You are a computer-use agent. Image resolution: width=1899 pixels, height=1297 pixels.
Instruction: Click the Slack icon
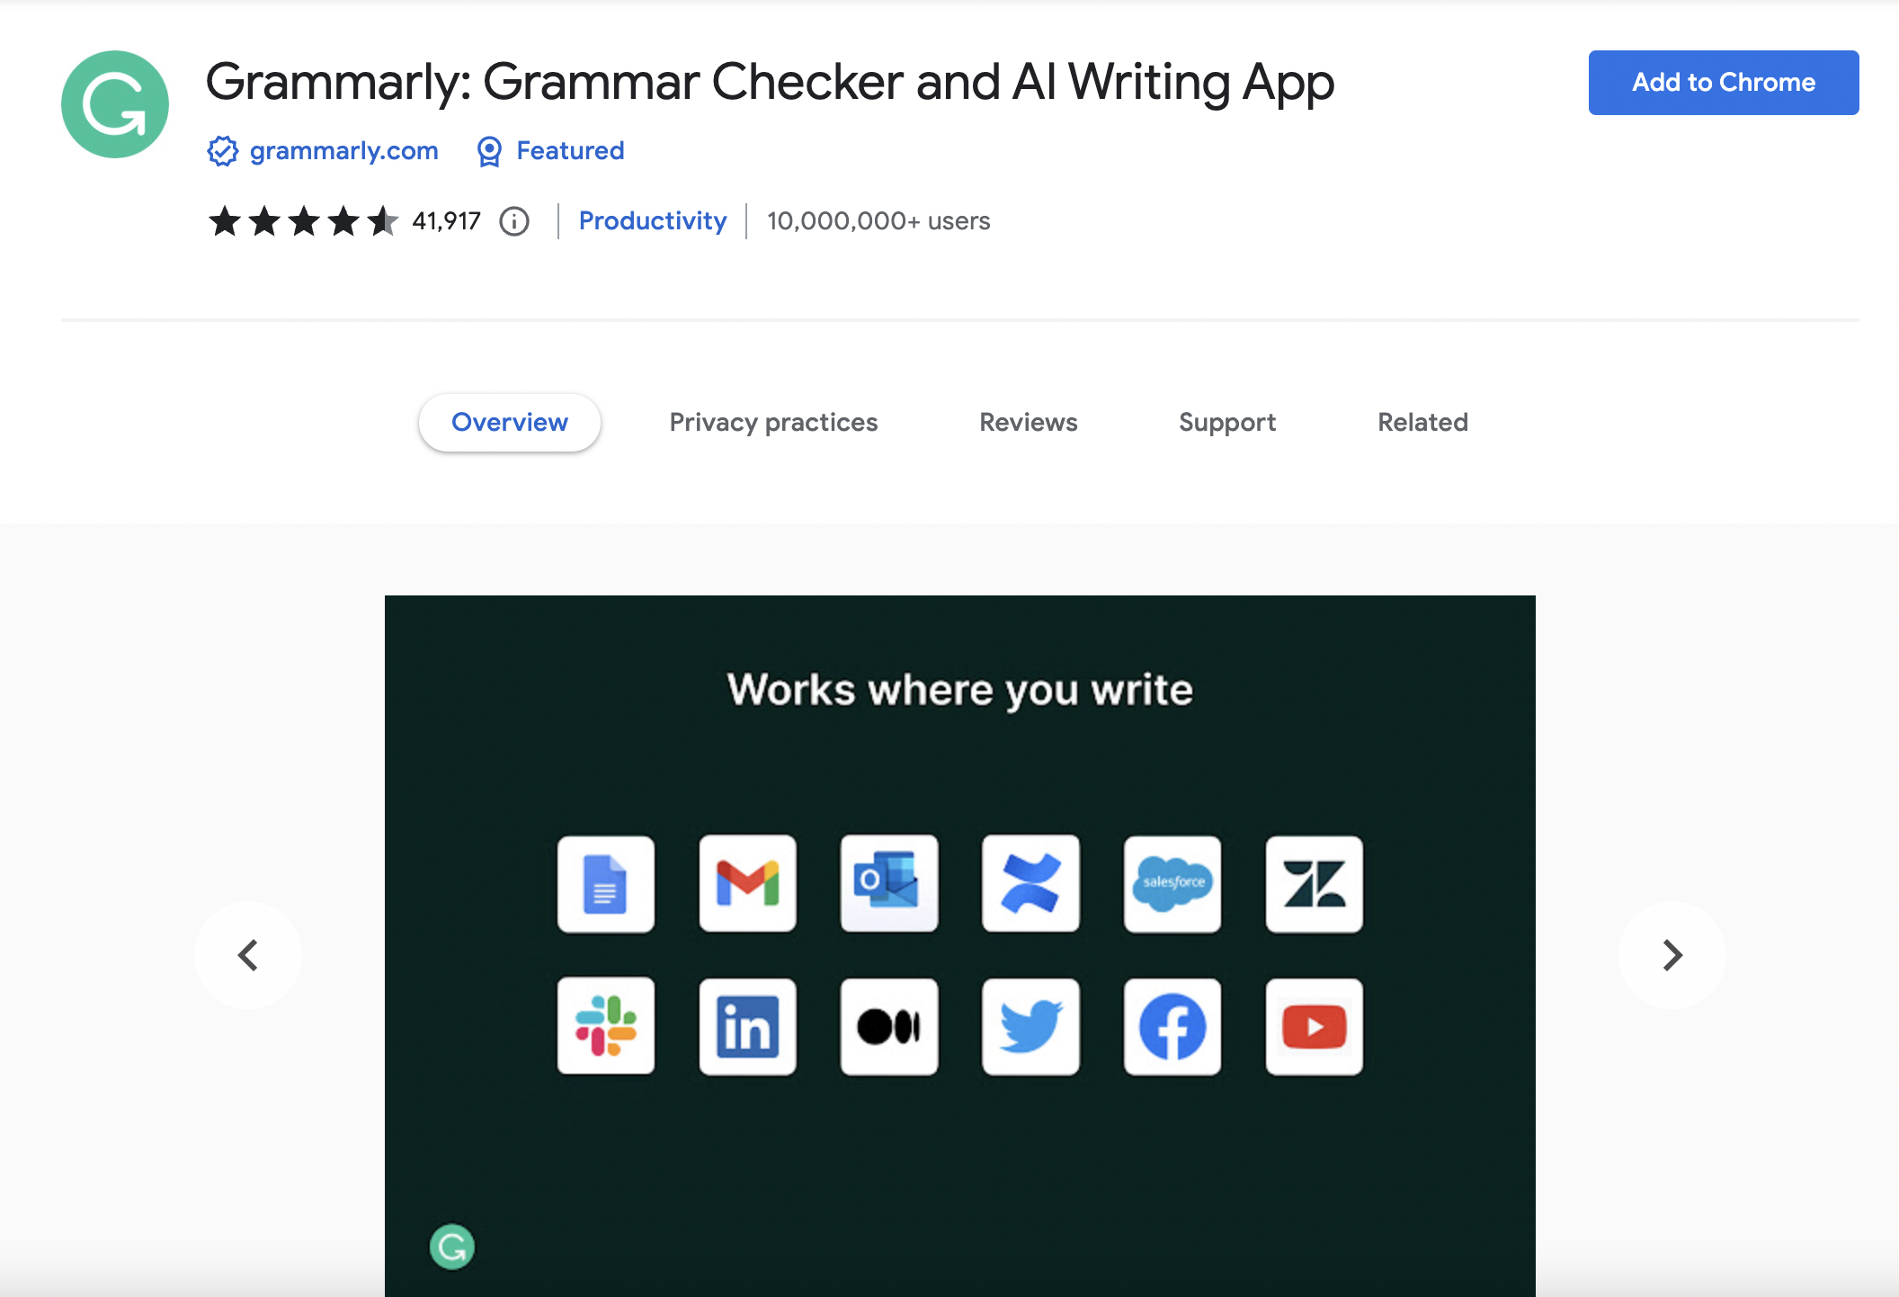tap(608, 1025)
